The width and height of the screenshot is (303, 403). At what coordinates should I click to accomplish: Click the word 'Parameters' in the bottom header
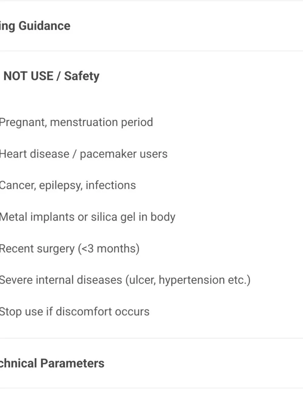(x=72, y=363)
